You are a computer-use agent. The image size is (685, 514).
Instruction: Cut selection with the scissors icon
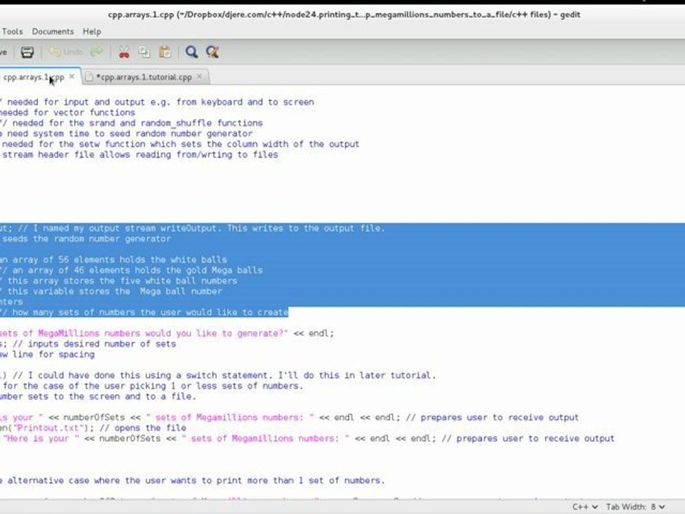[124, 52]
